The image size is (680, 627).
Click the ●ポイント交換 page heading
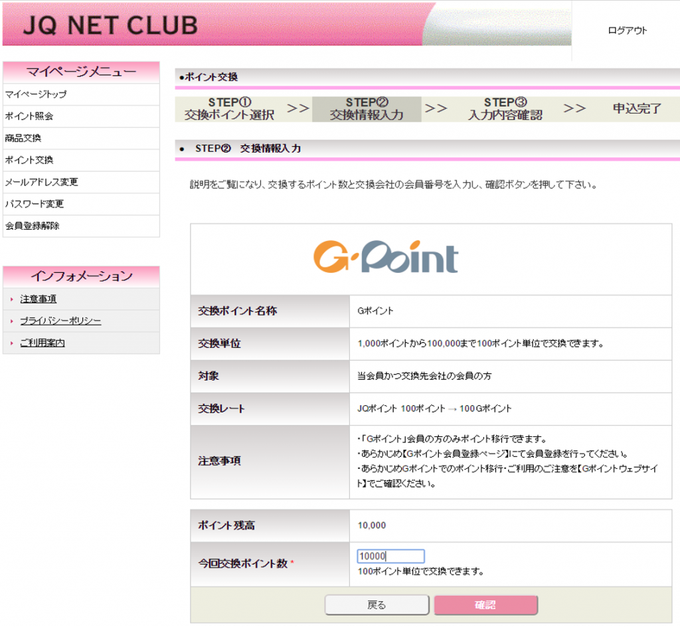pyautogui.click(x=209, y=77)
